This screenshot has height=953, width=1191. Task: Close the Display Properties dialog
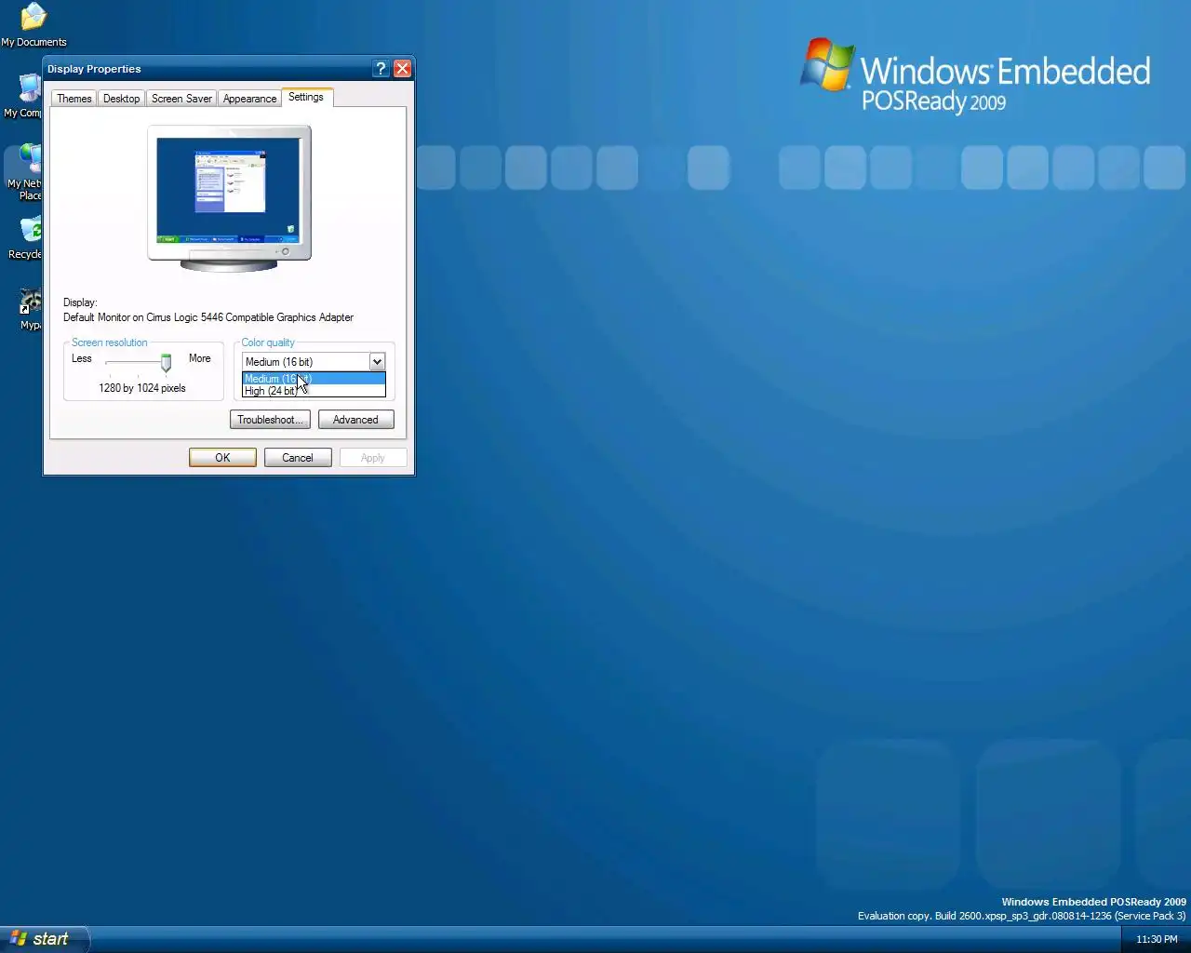(x=403, y=69)
